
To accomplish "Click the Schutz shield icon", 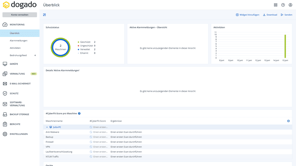I will [5, 93].
